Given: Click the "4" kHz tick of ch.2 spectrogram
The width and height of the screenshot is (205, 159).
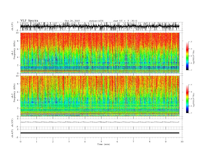Looking at the screenshot, I should (x=18, y=100).
